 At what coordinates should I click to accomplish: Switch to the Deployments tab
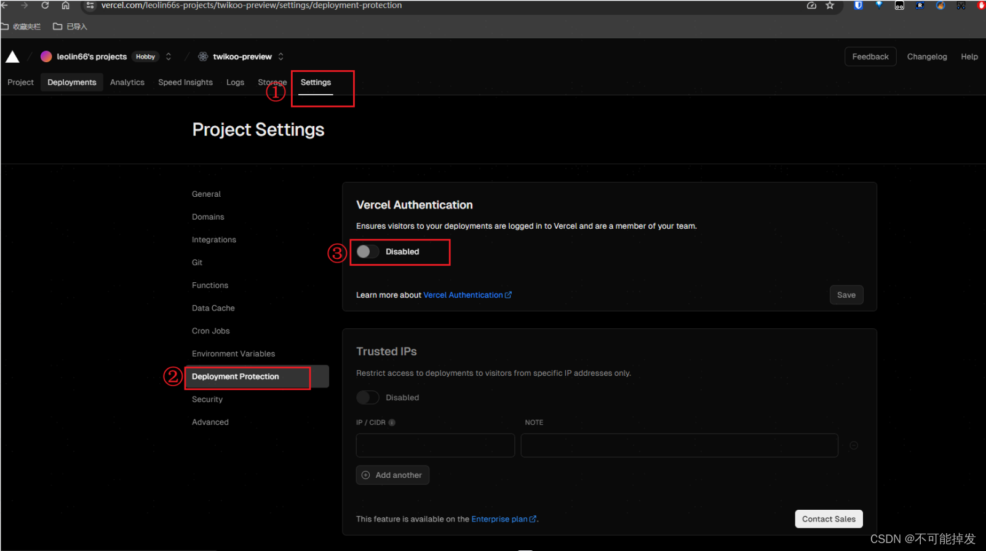click(x=72, y=82)
